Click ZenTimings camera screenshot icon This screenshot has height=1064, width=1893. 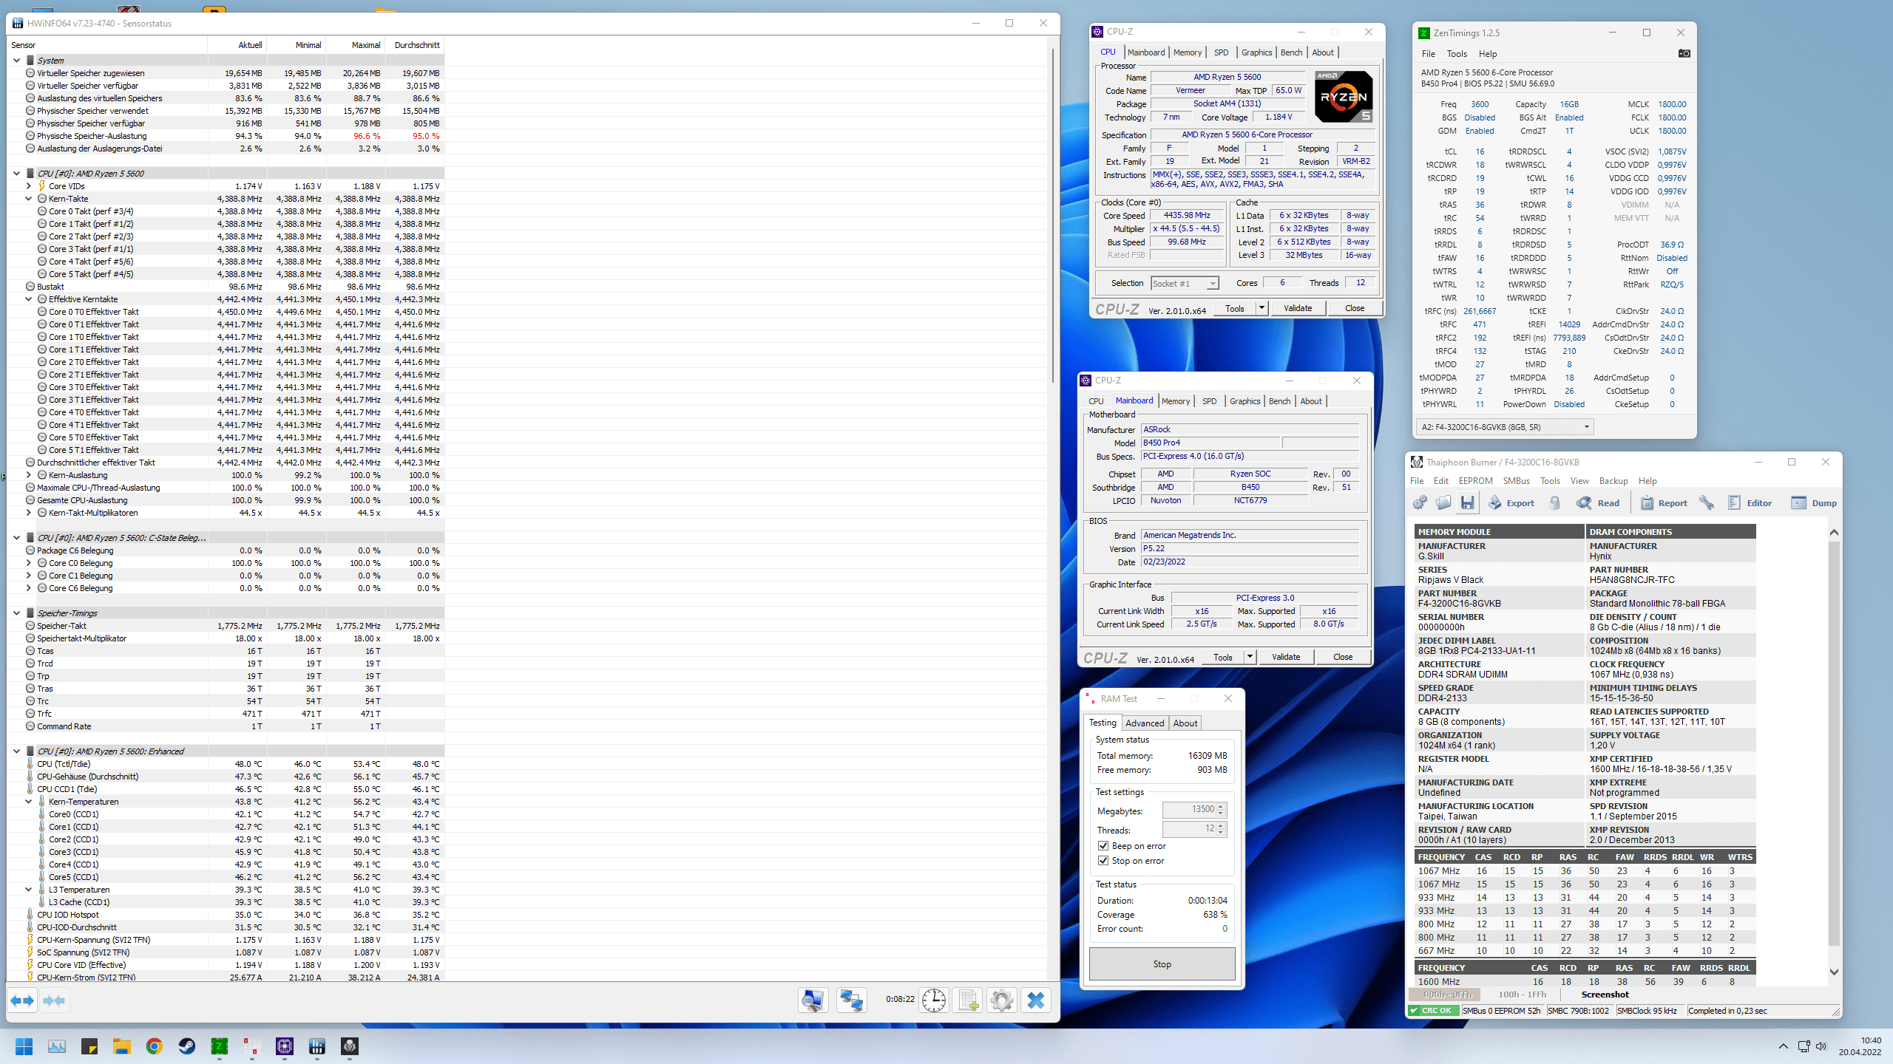pyautogui.click(x=1684, y=53)
